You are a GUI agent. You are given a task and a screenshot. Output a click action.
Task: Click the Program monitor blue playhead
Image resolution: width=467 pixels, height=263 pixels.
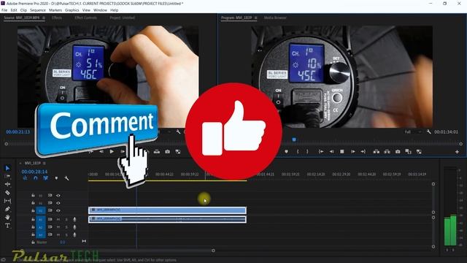point(294,140)
